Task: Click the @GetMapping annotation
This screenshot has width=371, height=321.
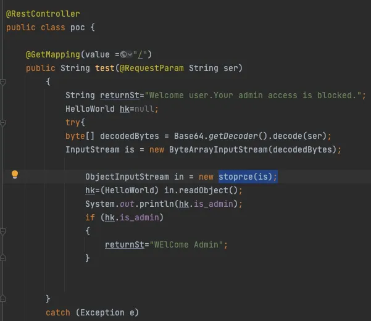Action: pos(52,55)
